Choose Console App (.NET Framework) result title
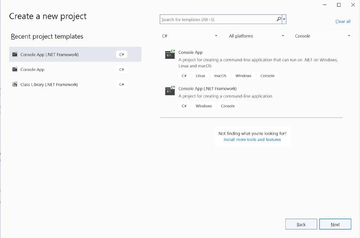Viewport: 360px width, 238px height. point(207,88)
